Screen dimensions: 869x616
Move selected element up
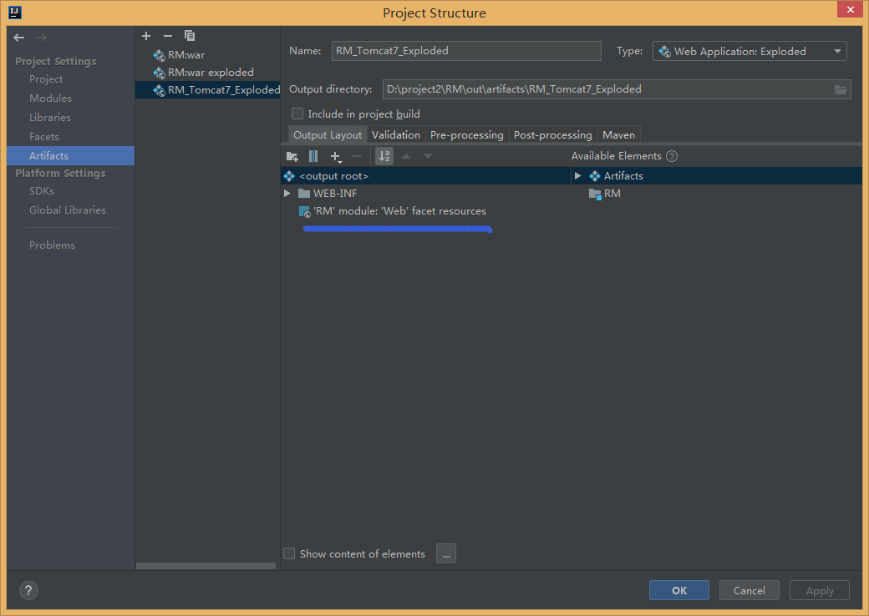406,157
